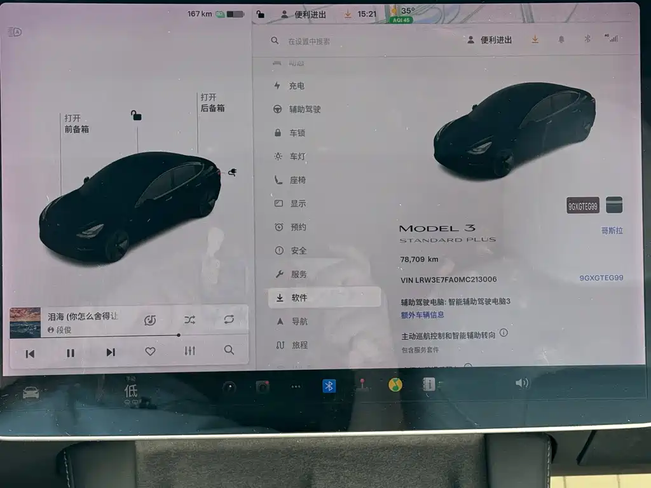Open the rear trunk 打开后备箱
This screenshot has width=651, height=488.
[x=212, y=102]
